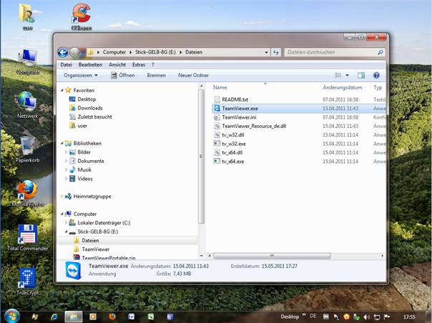The height and width of the screenshot is (323, 432).
Task: Click the CCleaner desktop shortcut icon
Action: [x=82, y=13]
